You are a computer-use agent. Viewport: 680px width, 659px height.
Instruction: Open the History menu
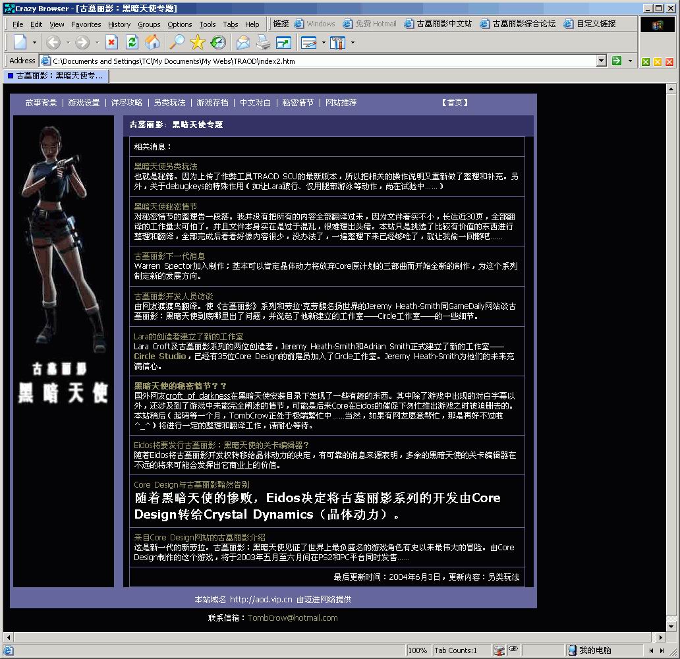point(119,24)
